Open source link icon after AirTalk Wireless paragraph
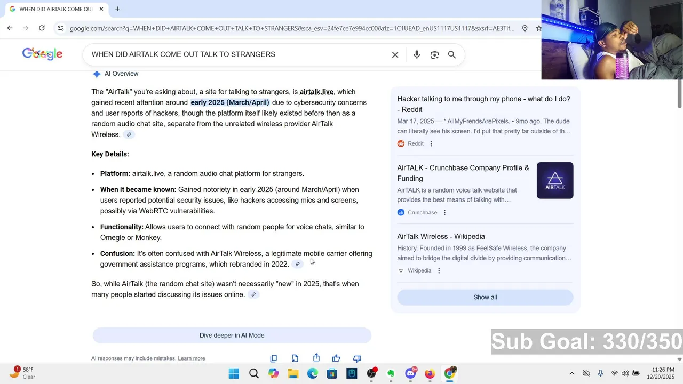This screenshot has width=683, height=384. (129, 134)
